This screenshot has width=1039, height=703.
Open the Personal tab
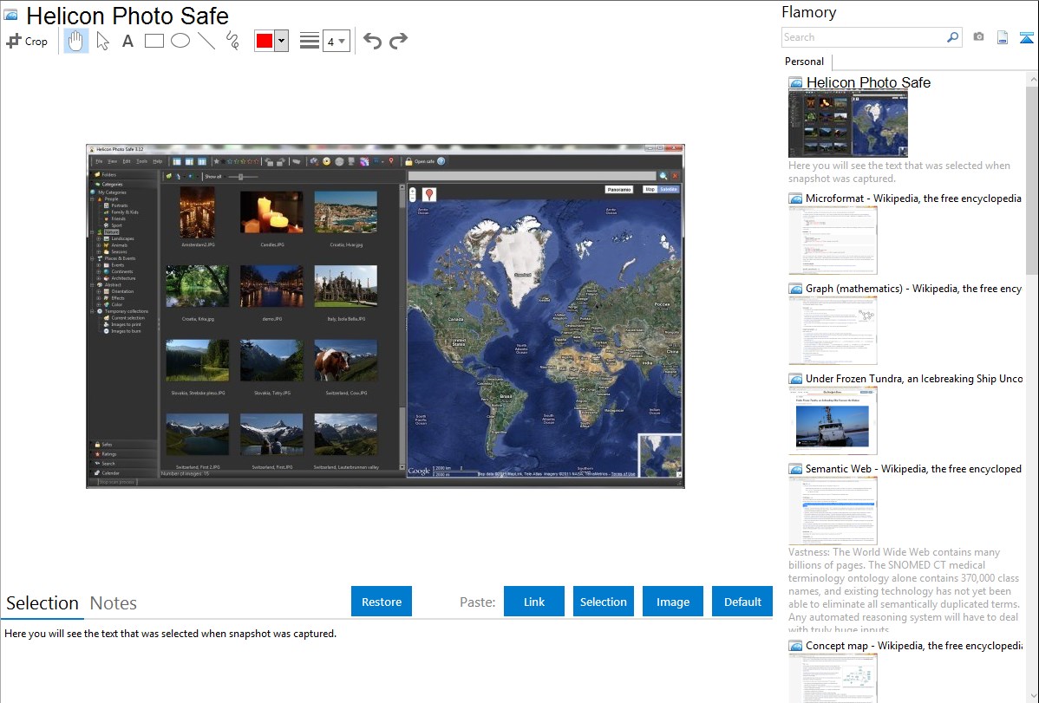(x=804, y=62)
